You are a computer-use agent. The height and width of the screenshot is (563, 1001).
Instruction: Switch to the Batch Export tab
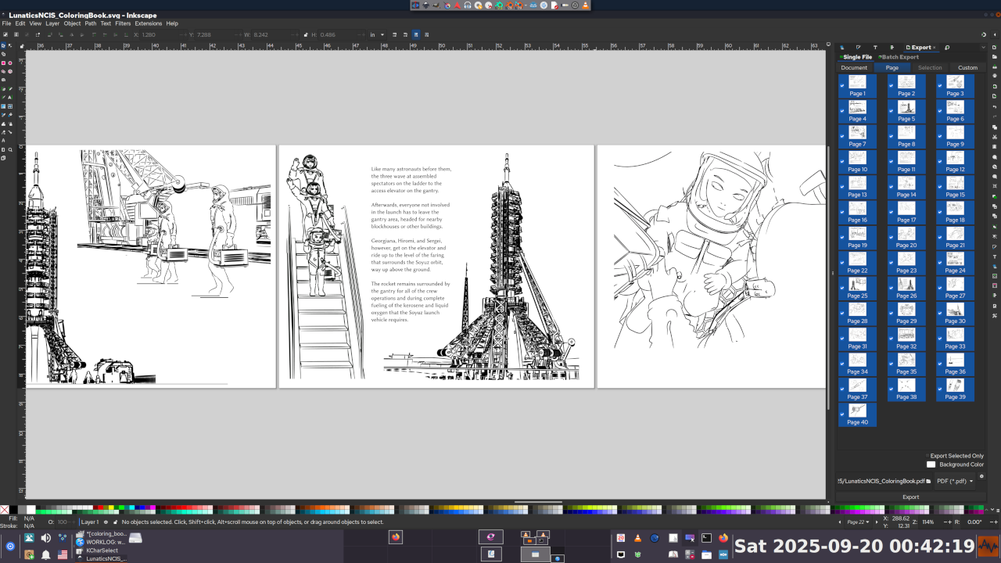pos(899,57)
